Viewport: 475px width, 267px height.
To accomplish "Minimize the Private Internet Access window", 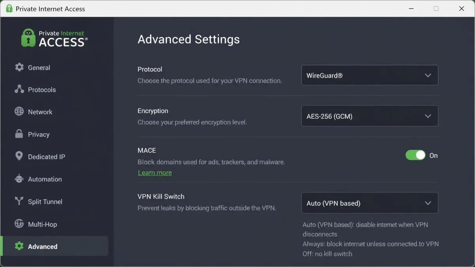I will point(410,9).
